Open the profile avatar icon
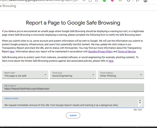 [x=145, y=1]
